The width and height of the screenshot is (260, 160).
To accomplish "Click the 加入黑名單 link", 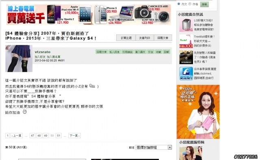I will (53, 57).
